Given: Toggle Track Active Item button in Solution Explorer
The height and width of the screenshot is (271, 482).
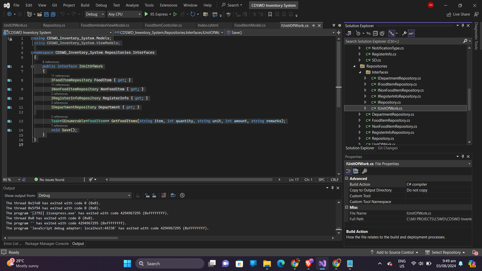Looking at the screenshot, I should [x=391, y=33].
